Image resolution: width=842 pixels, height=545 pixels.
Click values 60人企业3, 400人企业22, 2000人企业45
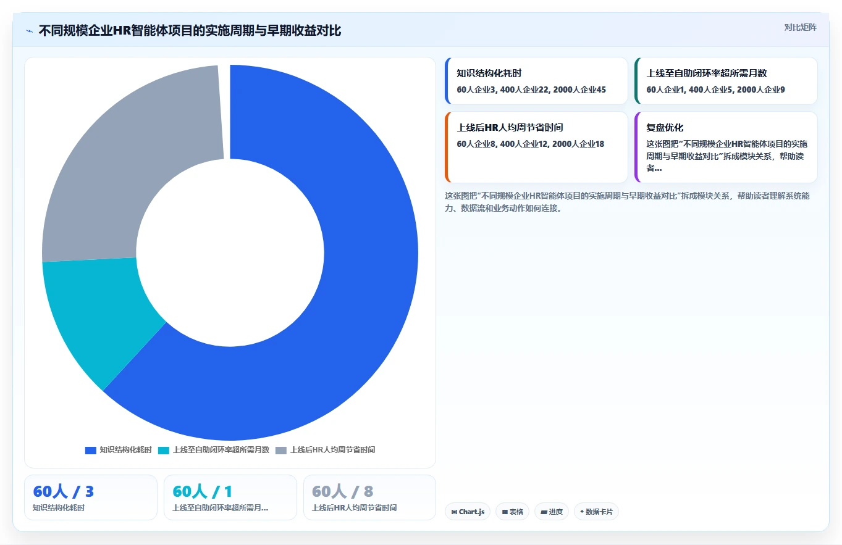[531, 89]
